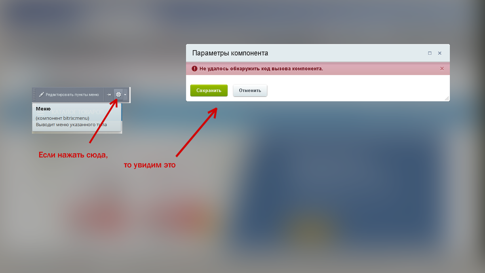Click the 'Отменить' button
This screenshot has height=273, width=485.
pyautogui.click(x=250, y=91)
